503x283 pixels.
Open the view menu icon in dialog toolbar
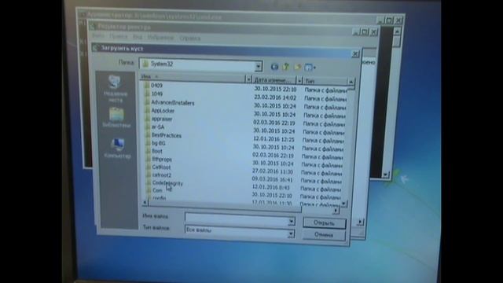coord(310,68)
